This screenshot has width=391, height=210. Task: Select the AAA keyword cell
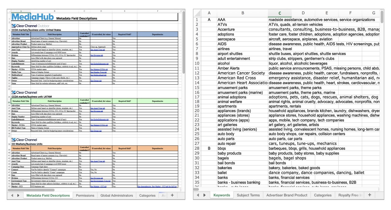(242, 20)
